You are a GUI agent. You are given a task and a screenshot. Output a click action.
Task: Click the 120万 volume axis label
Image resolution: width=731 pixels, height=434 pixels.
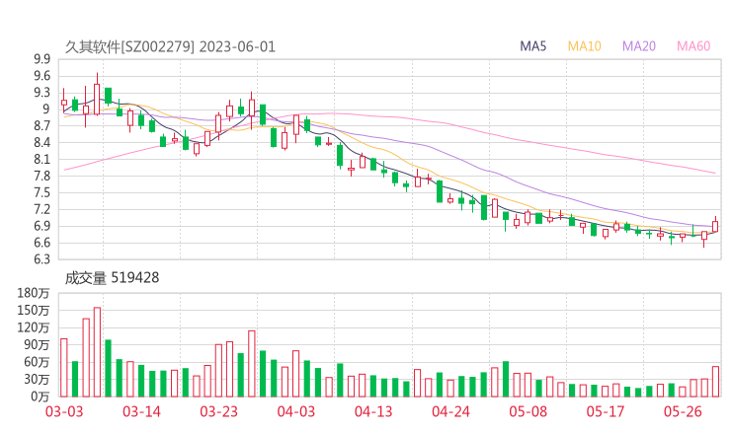[34, 327]
